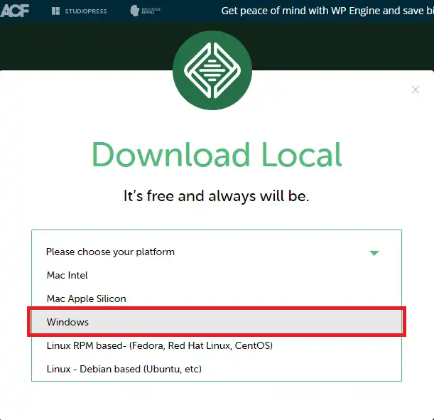Image resolution: width=434 pixels, height=420 pixels.
Task: Click the StudioPress grid icon
Action: pyautogui.click(x=55, y=11)
